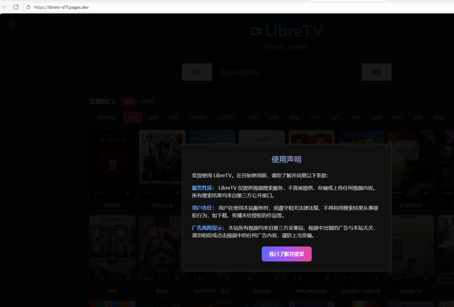Click the external link icon on 惊变28年 card
Image resolution: width=454 pixels, height=307 pixels.
(x=128, y=193)
